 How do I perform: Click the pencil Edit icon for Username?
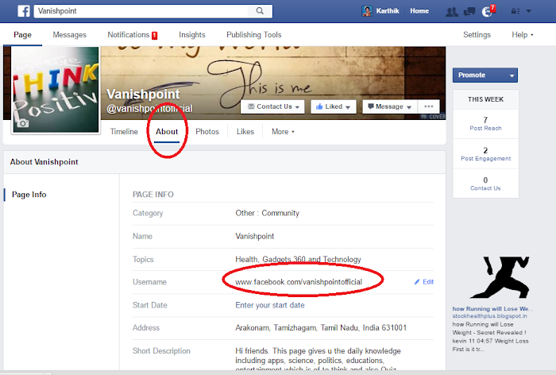click(x=417, y=282)
